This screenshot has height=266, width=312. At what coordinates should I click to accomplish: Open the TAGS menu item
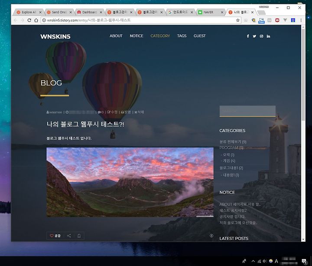pos(182,36)
